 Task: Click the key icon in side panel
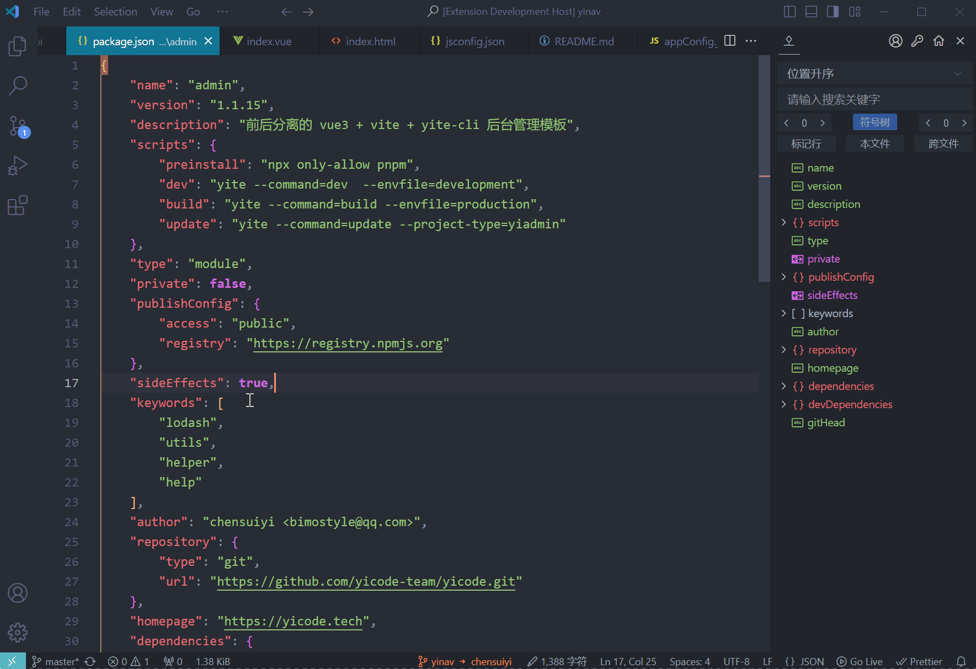click(917, 41)
